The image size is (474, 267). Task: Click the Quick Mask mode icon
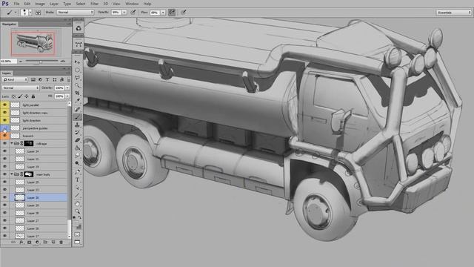tap(78, 234)
